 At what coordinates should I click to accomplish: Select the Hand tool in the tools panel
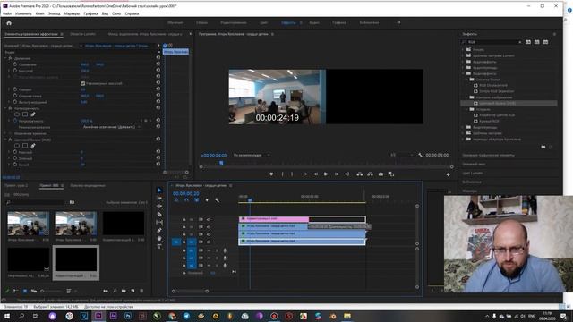pyautogui.click(x=159, y=239)
